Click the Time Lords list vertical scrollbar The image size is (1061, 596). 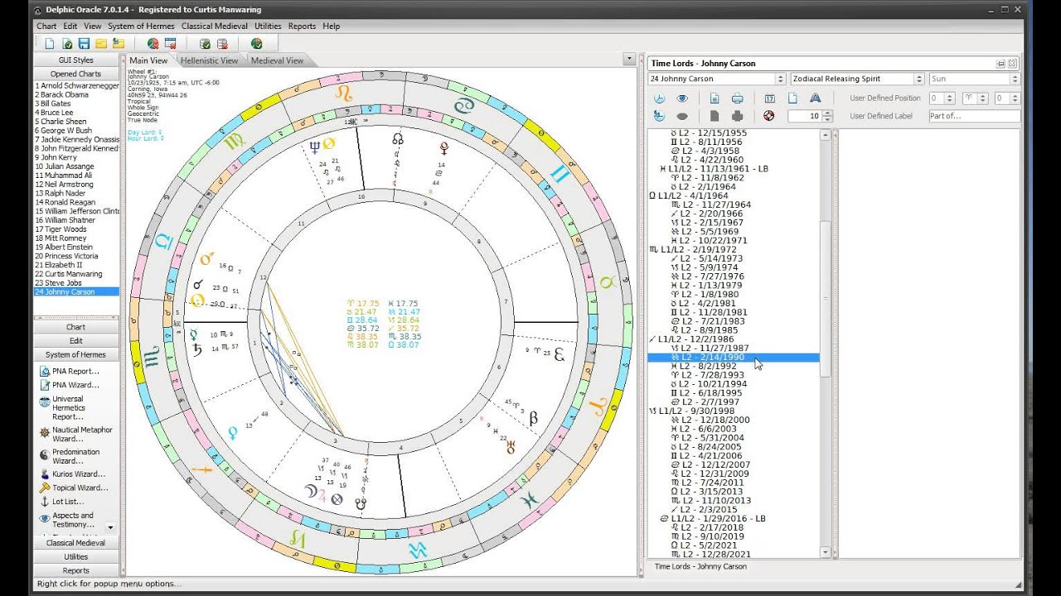[825, 300]
